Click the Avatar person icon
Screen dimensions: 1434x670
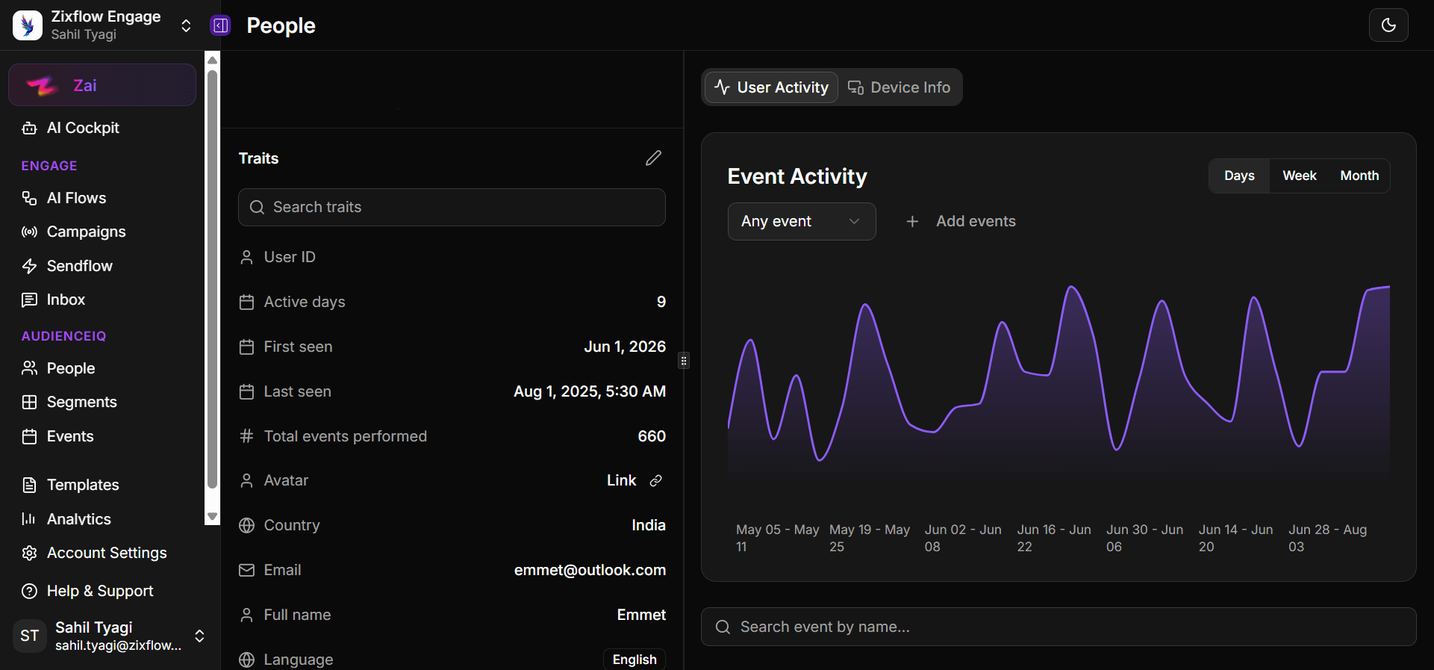(x=246, y=480)
